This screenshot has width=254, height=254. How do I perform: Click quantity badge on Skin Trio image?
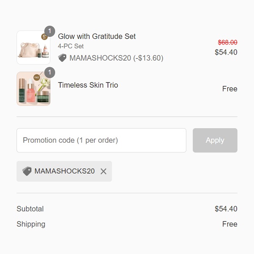50,72
